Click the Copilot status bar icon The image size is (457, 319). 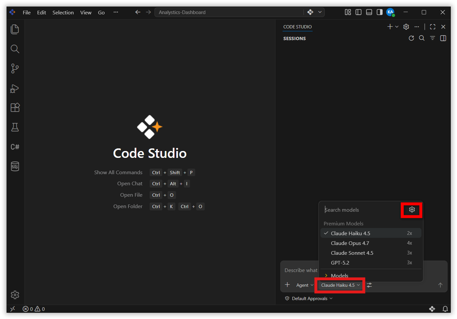pyautogui.click(x=432, y=309)
